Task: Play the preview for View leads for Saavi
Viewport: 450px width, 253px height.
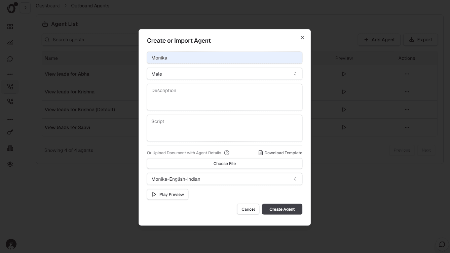Action: click(344, 127)
